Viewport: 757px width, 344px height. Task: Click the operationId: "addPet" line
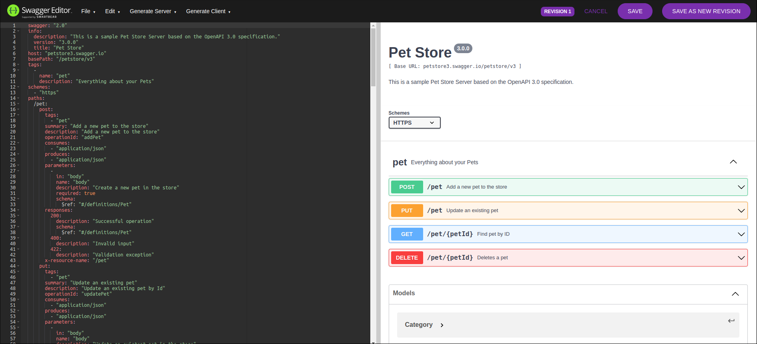74,137
